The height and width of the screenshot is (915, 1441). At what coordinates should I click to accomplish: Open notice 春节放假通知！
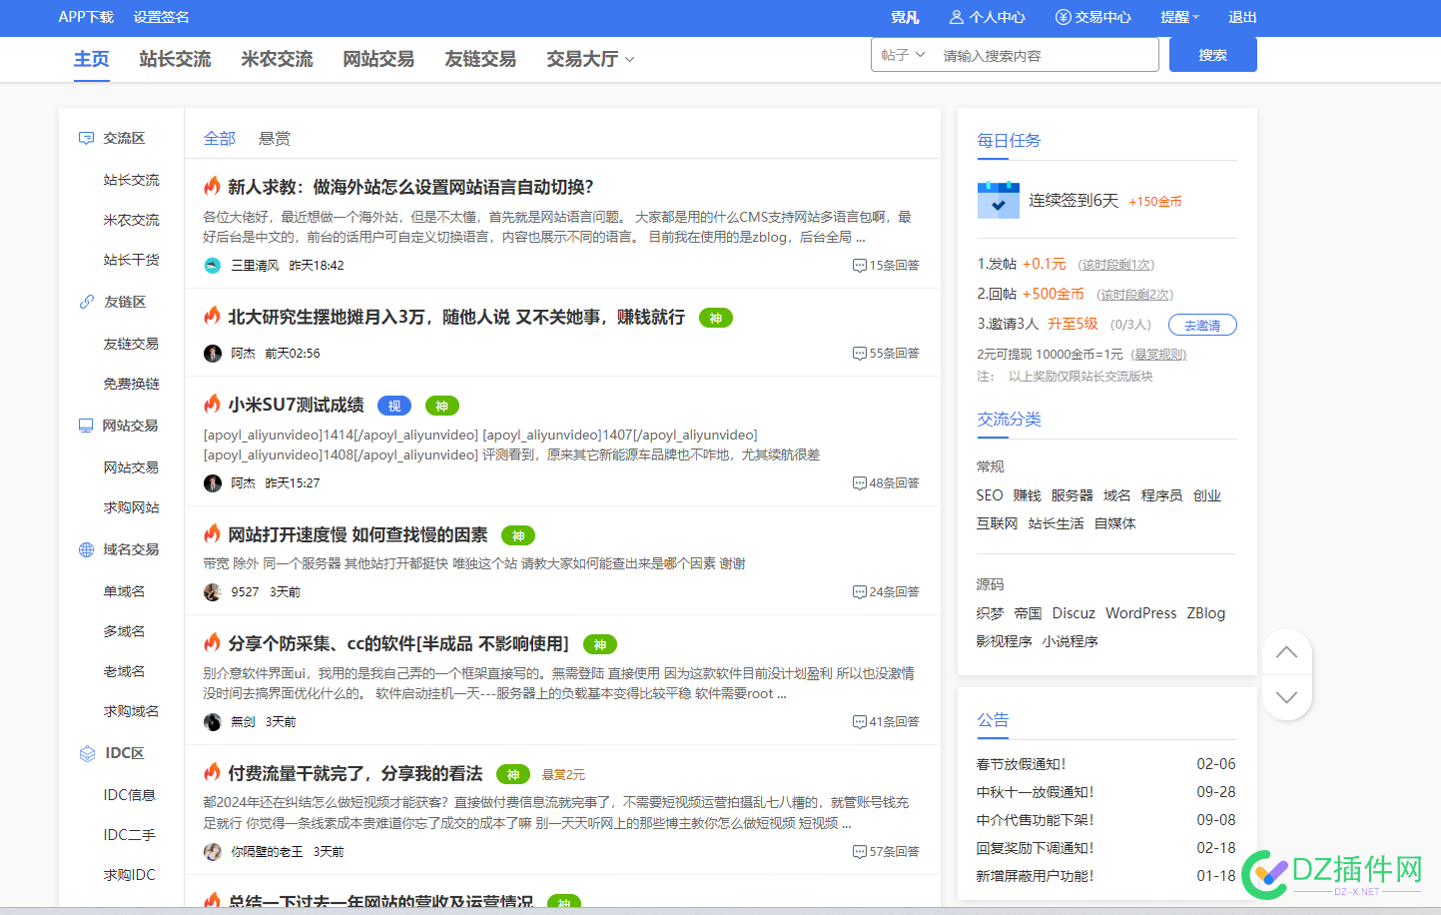point(1022,764)
